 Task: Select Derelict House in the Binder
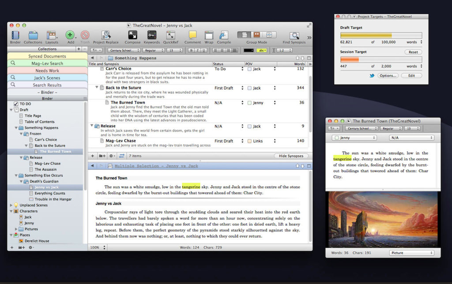pos(37,241)
